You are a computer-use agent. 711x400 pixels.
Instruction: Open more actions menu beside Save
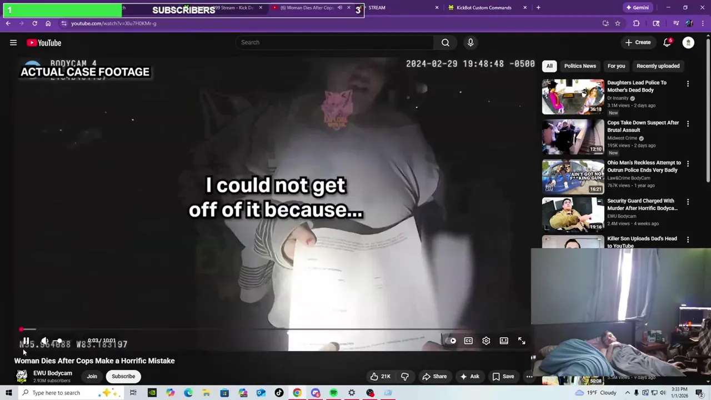(529, 377)
